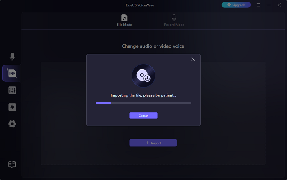The height and width of the screenshot is (180, 287).
Task: Click the Upgrade button
Action: point(236,5)
